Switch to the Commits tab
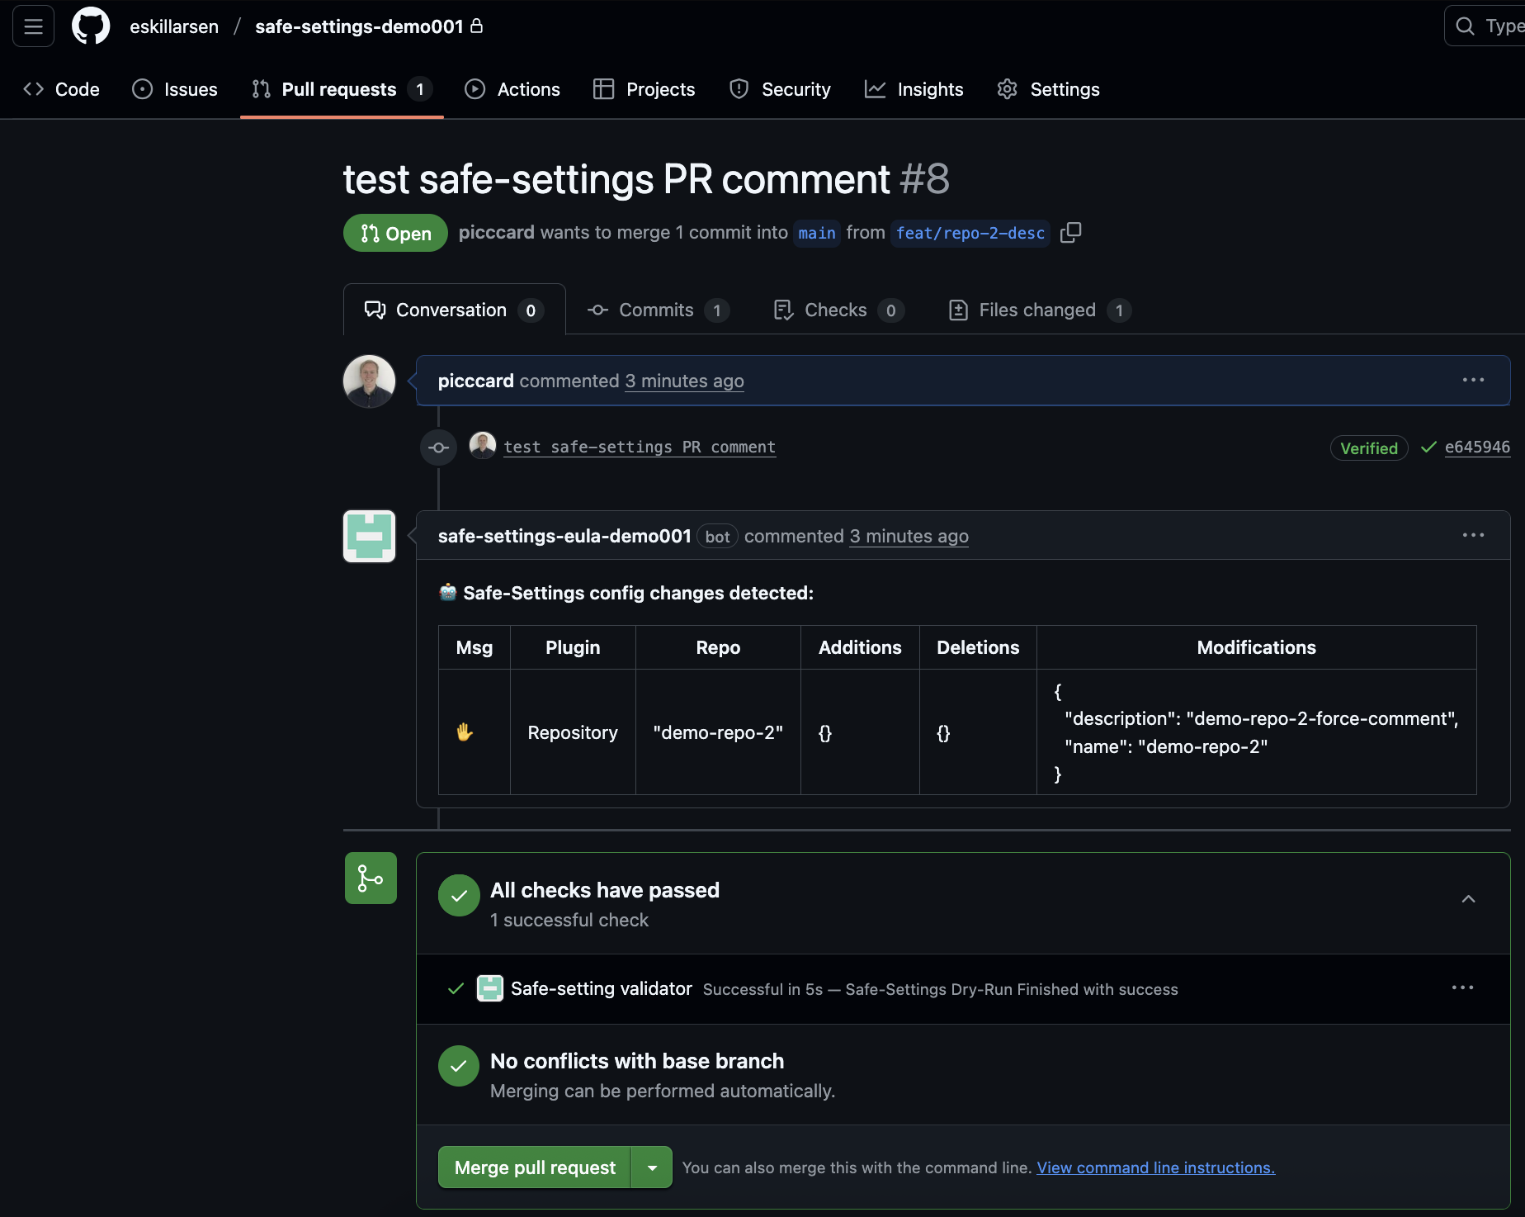The image size is (1525, 1217). (x=657, y=310)
